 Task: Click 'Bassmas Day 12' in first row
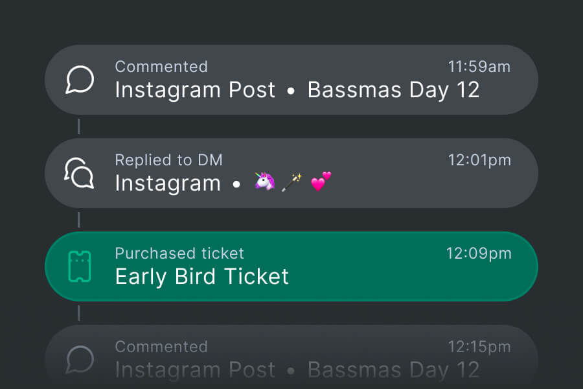393,90
